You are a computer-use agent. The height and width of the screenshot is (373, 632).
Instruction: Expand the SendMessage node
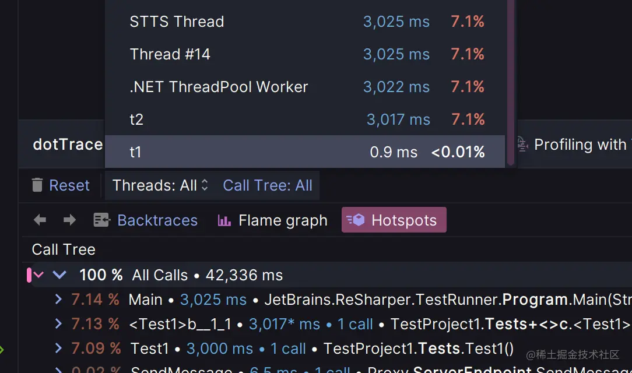click(x=58, y=370)
